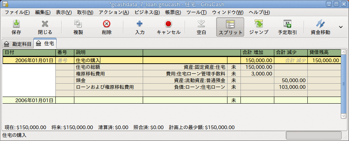Open the ツール(T) menu

pyautogui.click(x=197, y=13)
